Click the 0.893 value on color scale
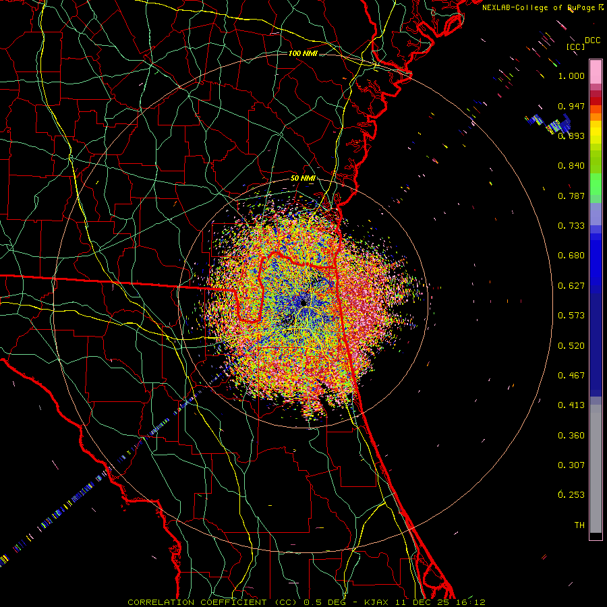 pos(571,136)
